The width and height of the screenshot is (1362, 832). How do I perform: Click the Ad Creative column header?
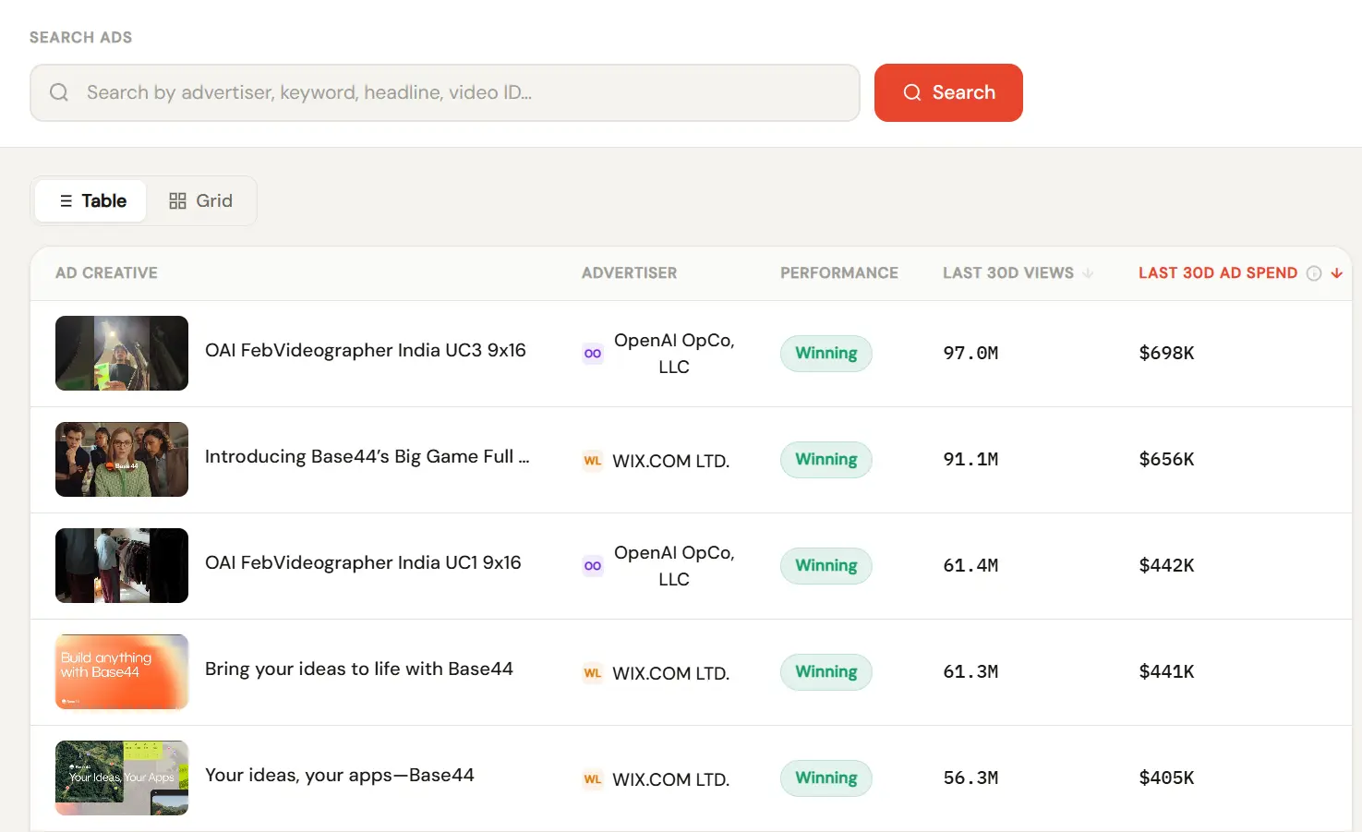pyautogui.click(x=106, y=272)
